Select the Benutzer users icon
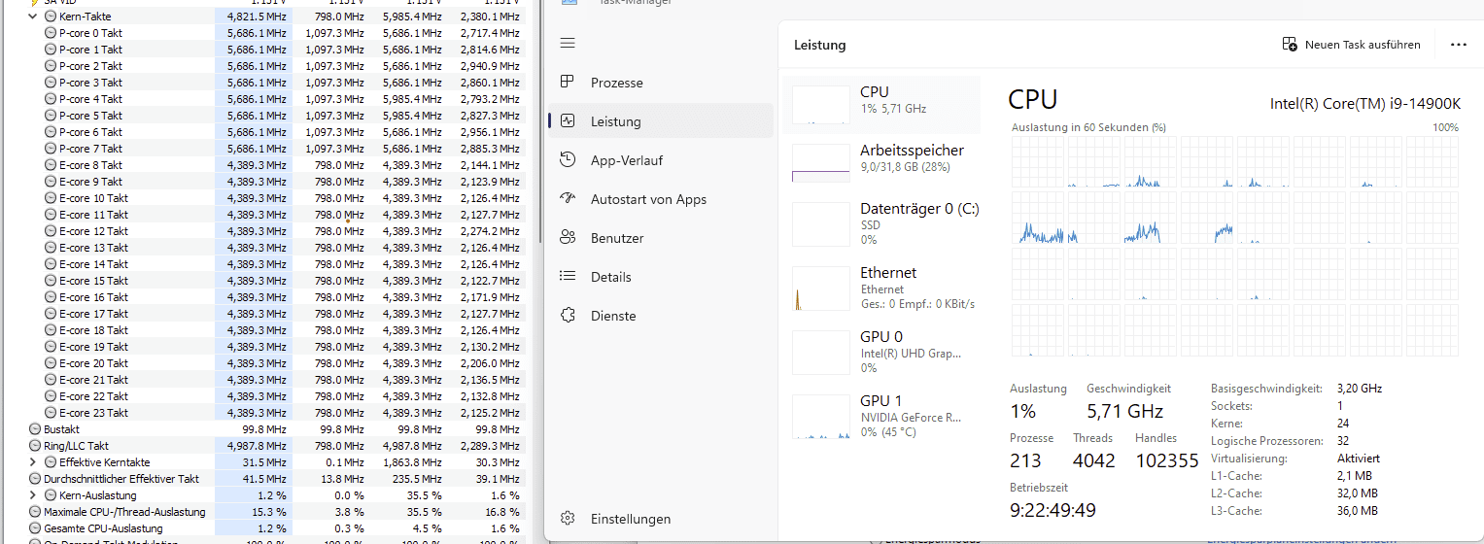This screenshot has width=1484, height=544. 569,238
